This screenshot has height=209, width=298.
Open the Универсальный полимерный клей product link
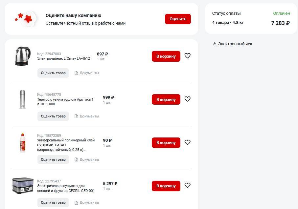pos(66,145)
